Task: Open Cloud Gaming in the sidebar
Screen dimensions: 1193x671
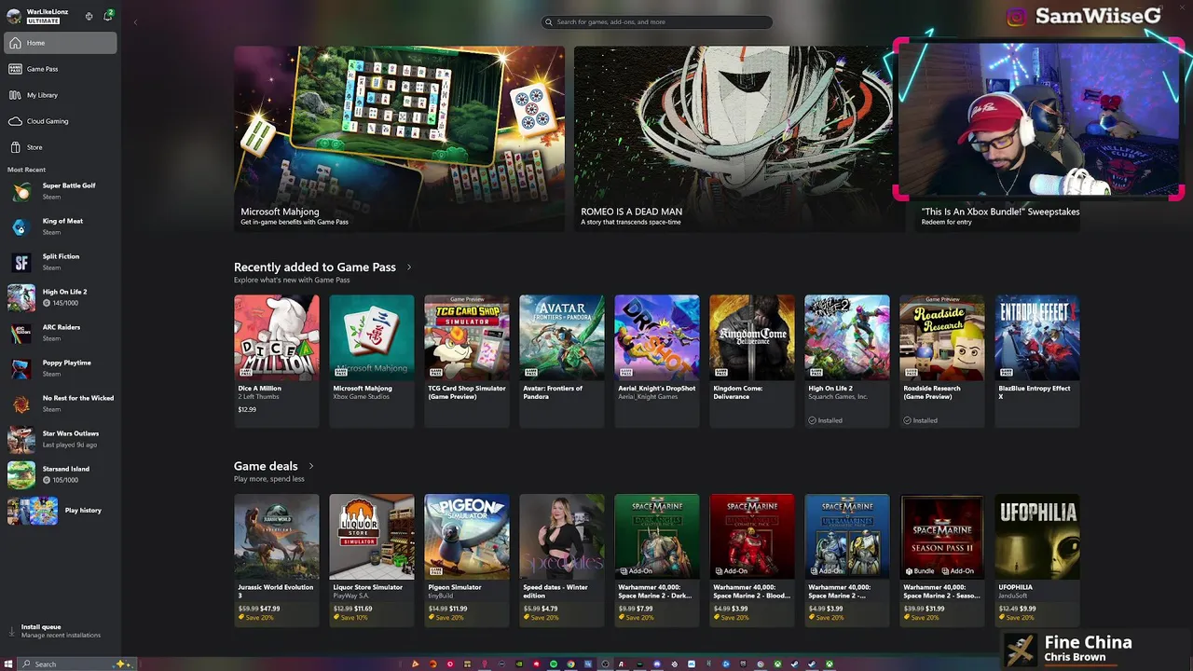Action: [x=61, y=121]
